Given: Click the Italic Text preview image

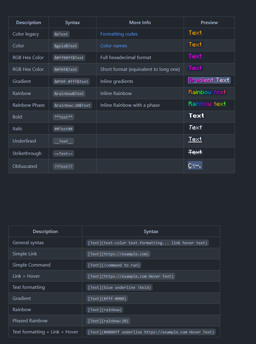Looking at the screenshot, I should point(195,128).
